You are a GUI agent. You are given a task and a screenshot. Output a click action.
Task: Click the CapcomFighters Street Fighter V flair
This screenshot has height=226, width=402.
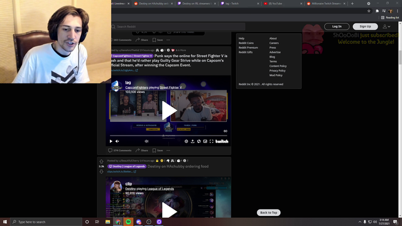pos(133,56)
